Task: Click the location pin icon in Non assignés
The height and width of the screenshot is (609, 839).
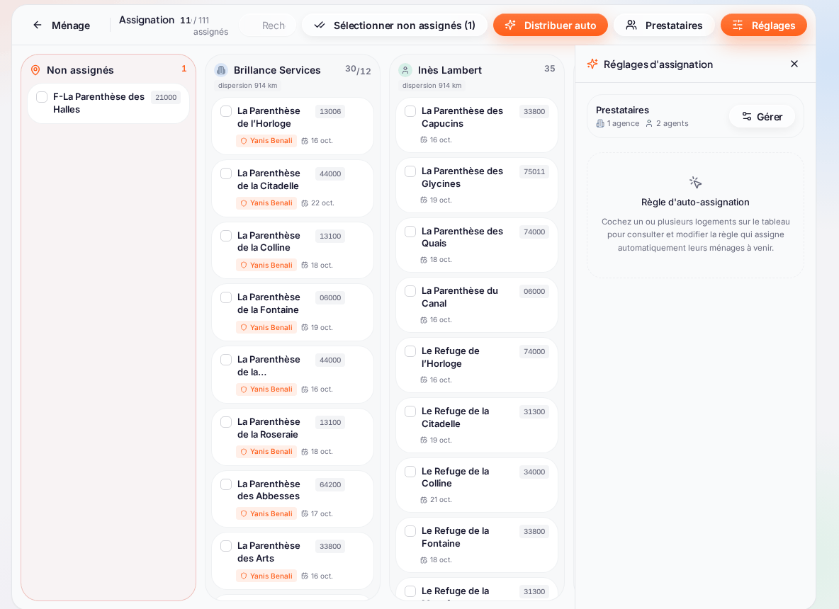Action: [x=35, y=70]
